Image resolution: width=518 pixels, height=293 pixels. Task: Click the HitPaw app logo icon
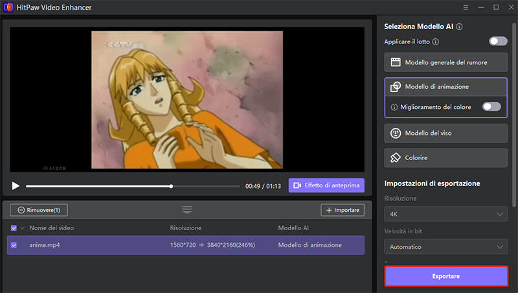pos(8,7)
